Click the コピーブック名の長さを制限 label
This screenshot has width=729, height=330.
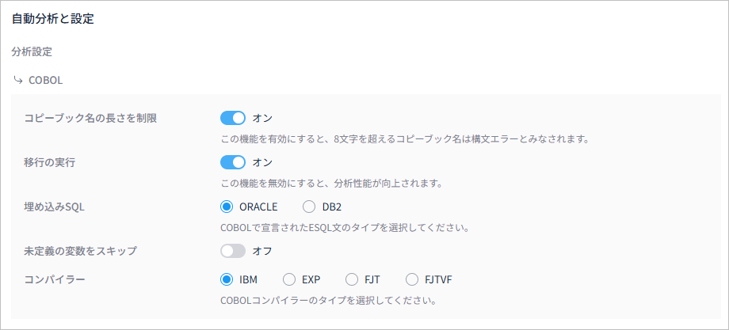point(90,118)
